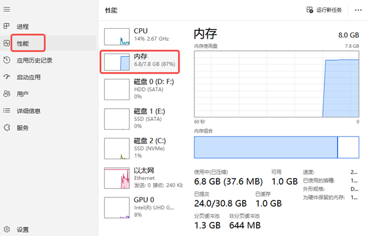Open the three-dot more options menu

point(358,10)
